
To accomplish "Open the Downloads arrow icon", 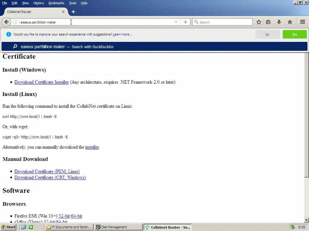I will pyautogui.click(x=279, y=22).
